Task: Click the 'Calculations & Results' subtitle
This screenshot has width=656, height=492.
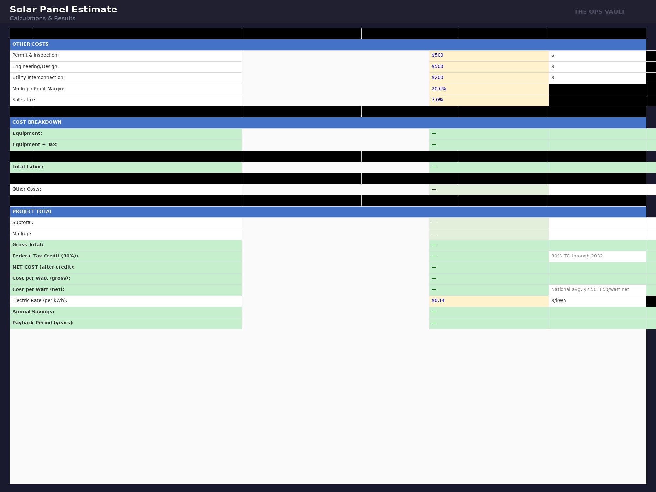Action: 43,18
